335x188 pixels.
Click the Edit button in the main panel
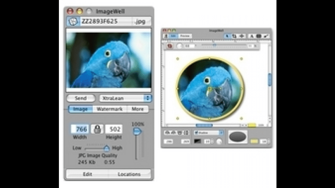(x=87, y=174)
